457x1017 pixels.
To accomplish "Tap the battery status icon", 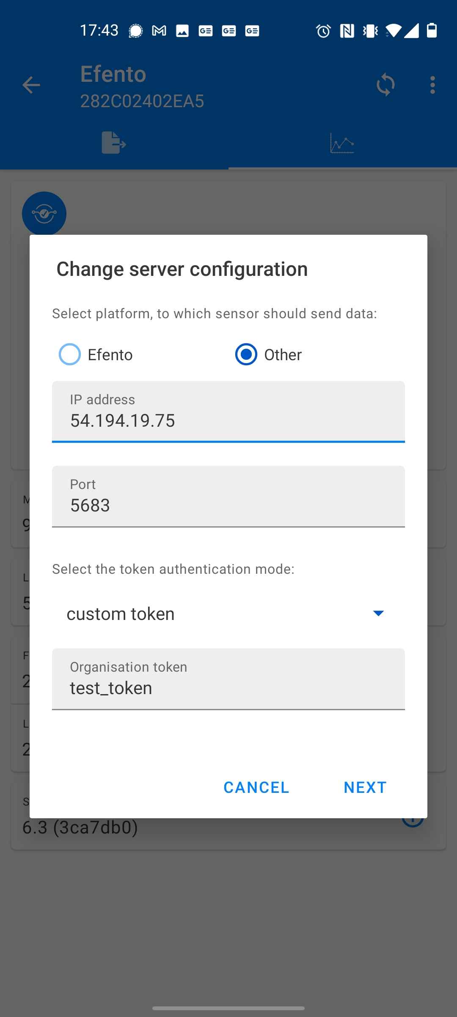I will coord(432,31).
